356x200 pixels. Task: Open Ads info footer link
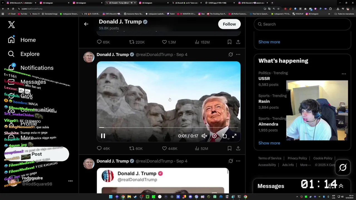[288, 165]
